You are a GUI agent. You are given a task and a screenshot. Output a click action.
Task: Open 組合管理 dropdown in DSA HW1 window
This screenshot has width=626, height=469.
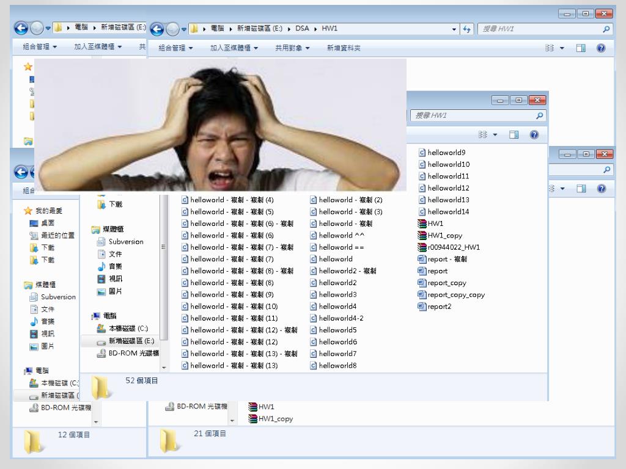point(175,48)
